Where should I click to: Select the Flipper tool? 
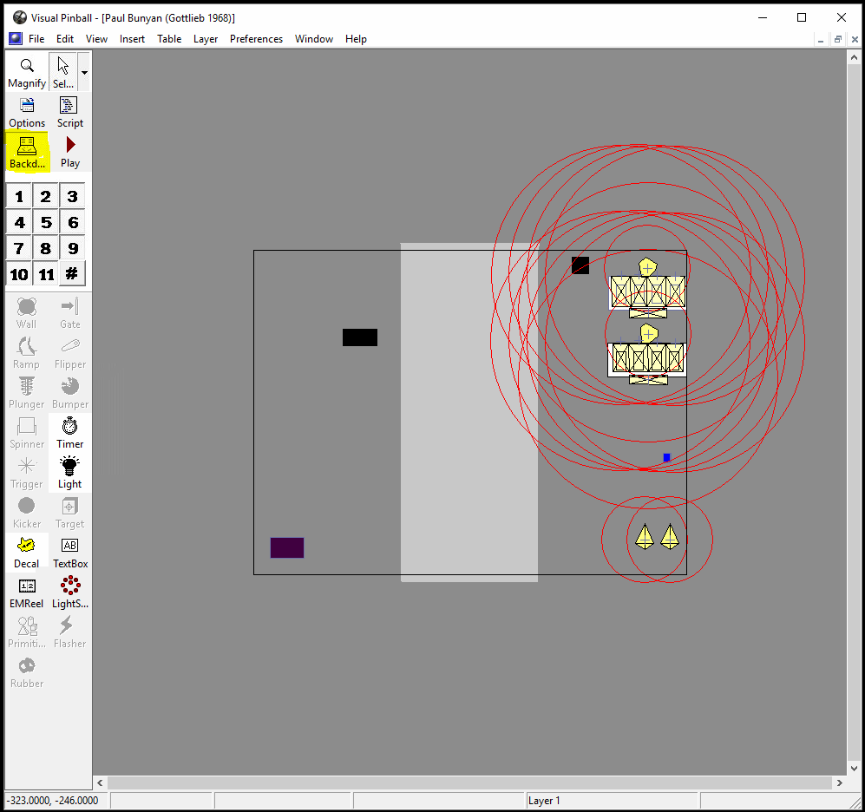click(x=69, y=353)
